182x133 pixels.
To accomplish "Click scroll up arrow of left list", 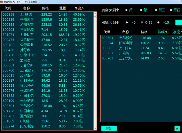I will (95, 14).
